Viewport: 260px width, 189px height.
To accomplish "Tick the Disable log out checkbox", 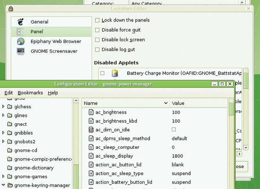I will (x=97, y=49).
